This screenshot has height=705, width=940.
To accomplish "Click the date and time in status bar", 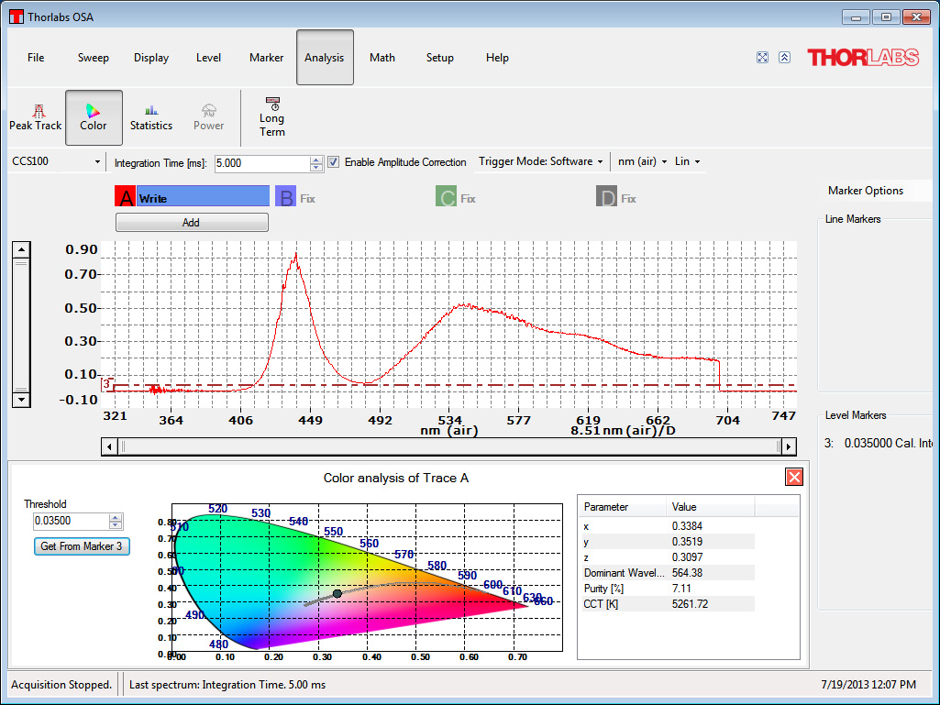I will coord(868,685).
